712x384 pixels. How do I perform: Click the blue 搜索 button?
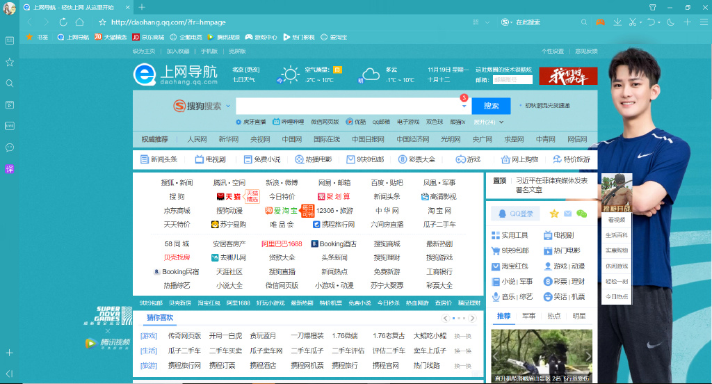click(492, 106)
